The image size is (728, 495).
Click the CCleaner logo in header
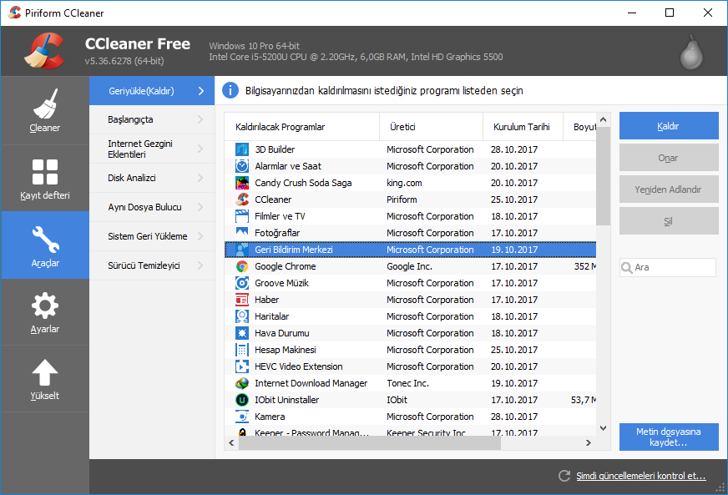46,50
